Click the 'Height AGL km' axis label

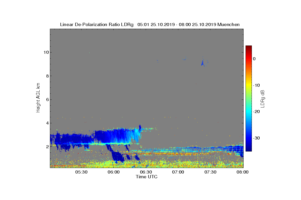38,98
